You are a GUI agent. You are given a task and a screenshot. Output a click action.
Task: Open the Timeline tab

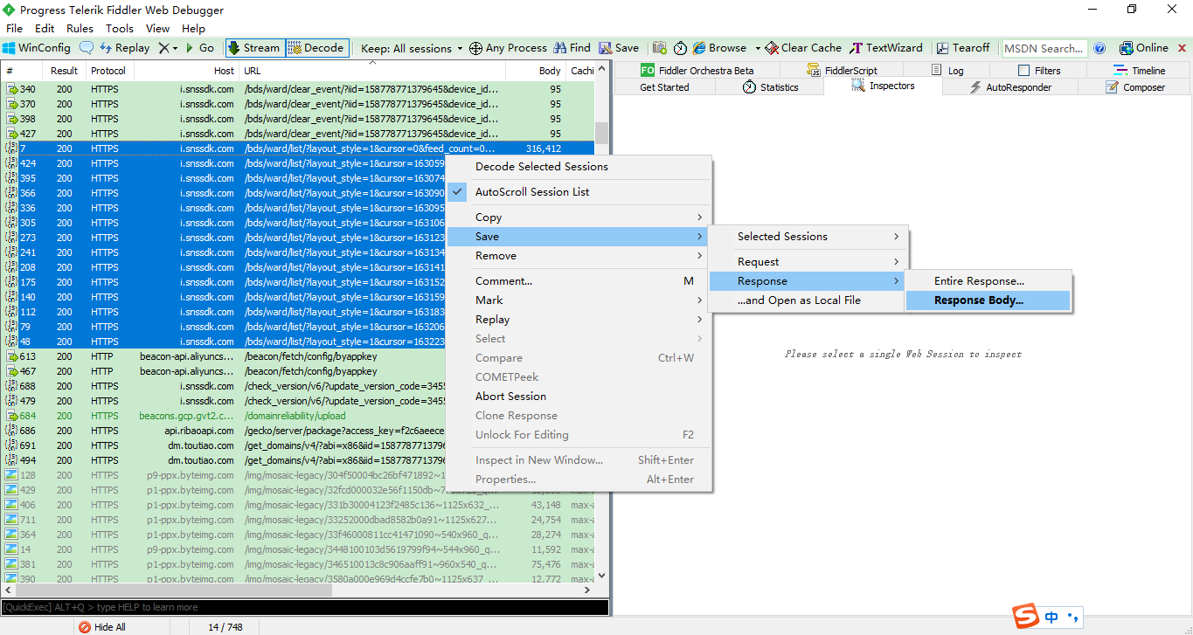[x=1139, y=70]
